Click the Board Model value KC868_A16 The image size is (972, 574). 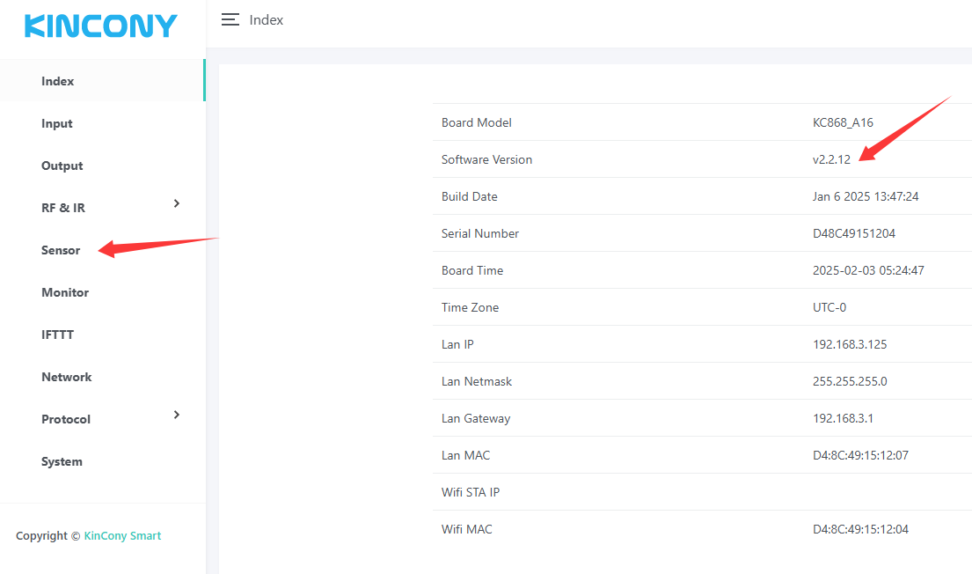pyautogui.click(x=843, y=122)
